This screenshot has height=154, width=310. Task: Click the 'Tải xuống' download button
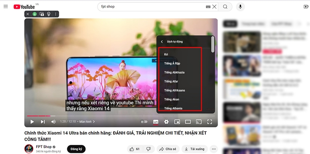(x=195, y=149)
